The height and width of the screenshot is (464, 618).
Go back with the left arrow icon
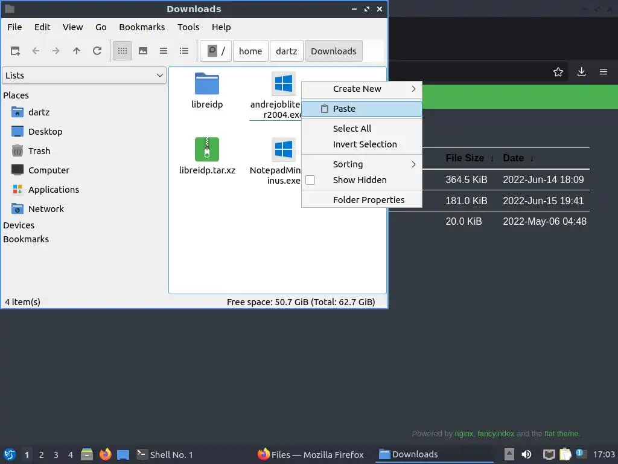(x=36, y=51)
